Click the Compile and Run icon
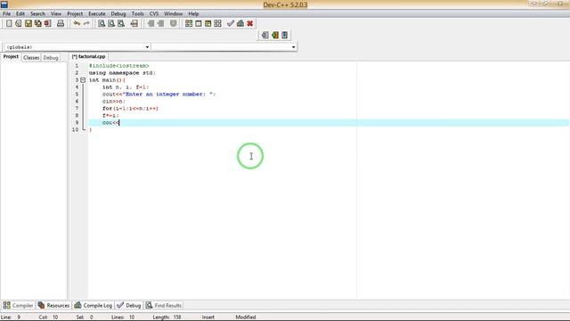 [x=208, y=24]
